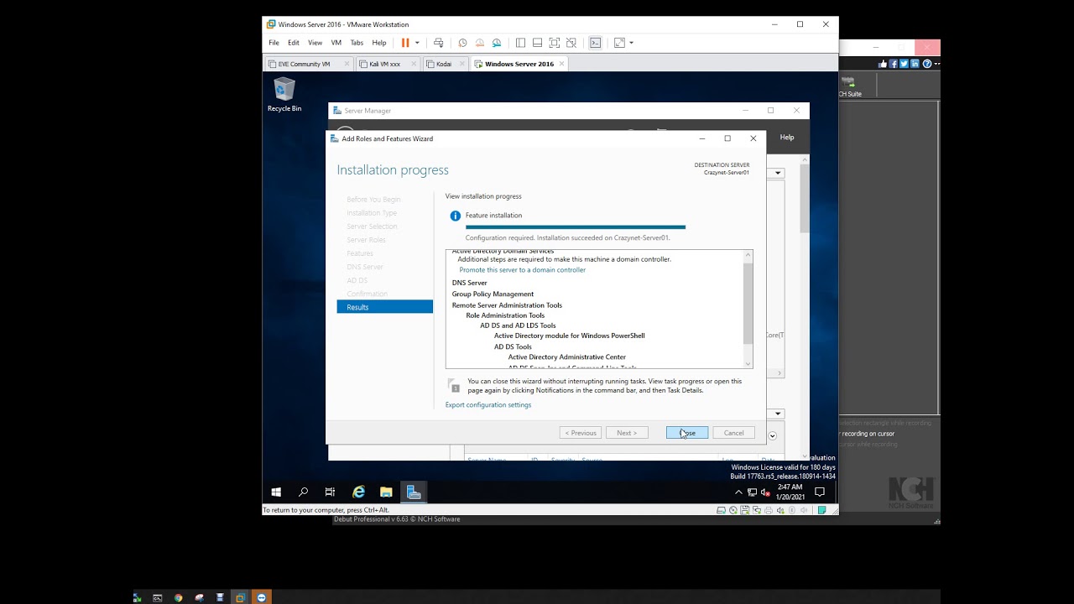This screenshot has height=604, width=1074.
Task: Switch to VMware Unity mode
Action: pyautogui.click(x=571, y=43)
